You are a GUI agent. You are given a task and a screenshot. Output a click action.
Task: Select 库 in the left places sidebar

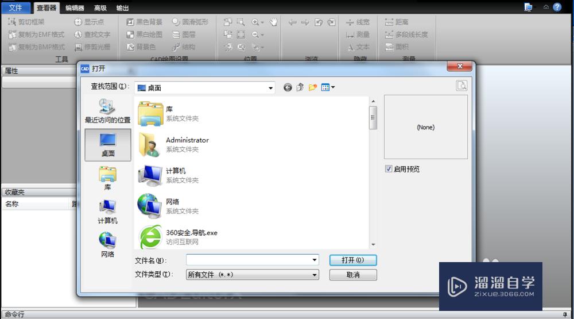coord(108,178)
